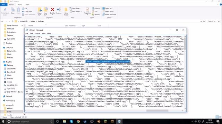222x124 pixels.
Task: Click Edit in the Open group
Action: pyautogui.click(x=95, y=11)
